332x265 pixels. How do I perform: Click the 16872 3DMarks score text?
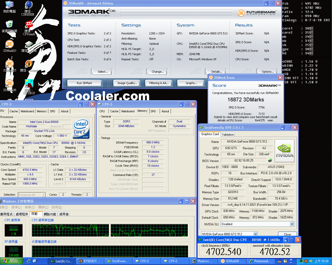pyautogui.click(x=246, y=100)
